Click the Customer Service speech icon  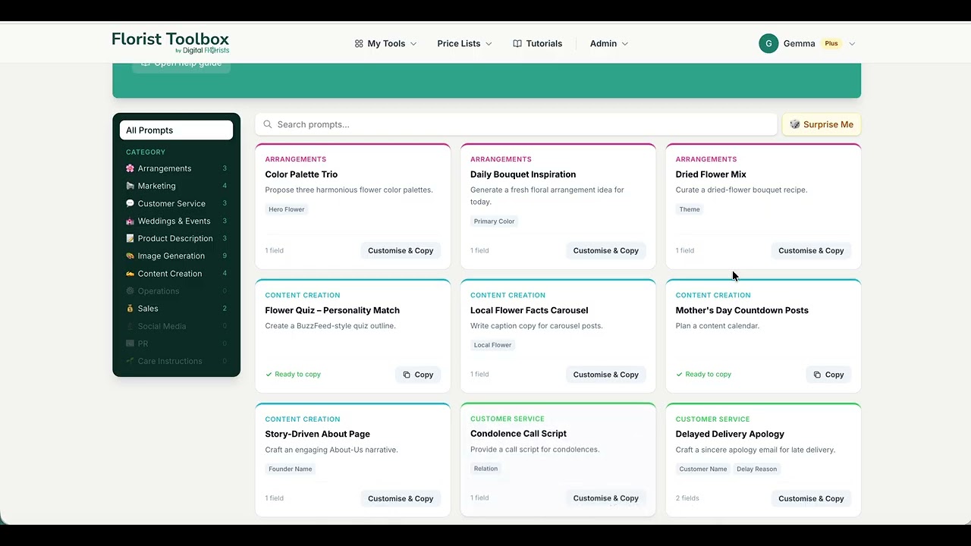[130, 203]
